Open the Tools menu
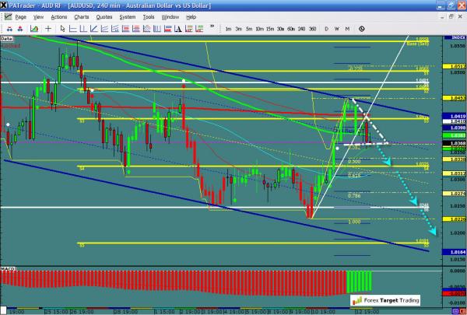Viewport: 467px width, 315px height. coord(148,16)
